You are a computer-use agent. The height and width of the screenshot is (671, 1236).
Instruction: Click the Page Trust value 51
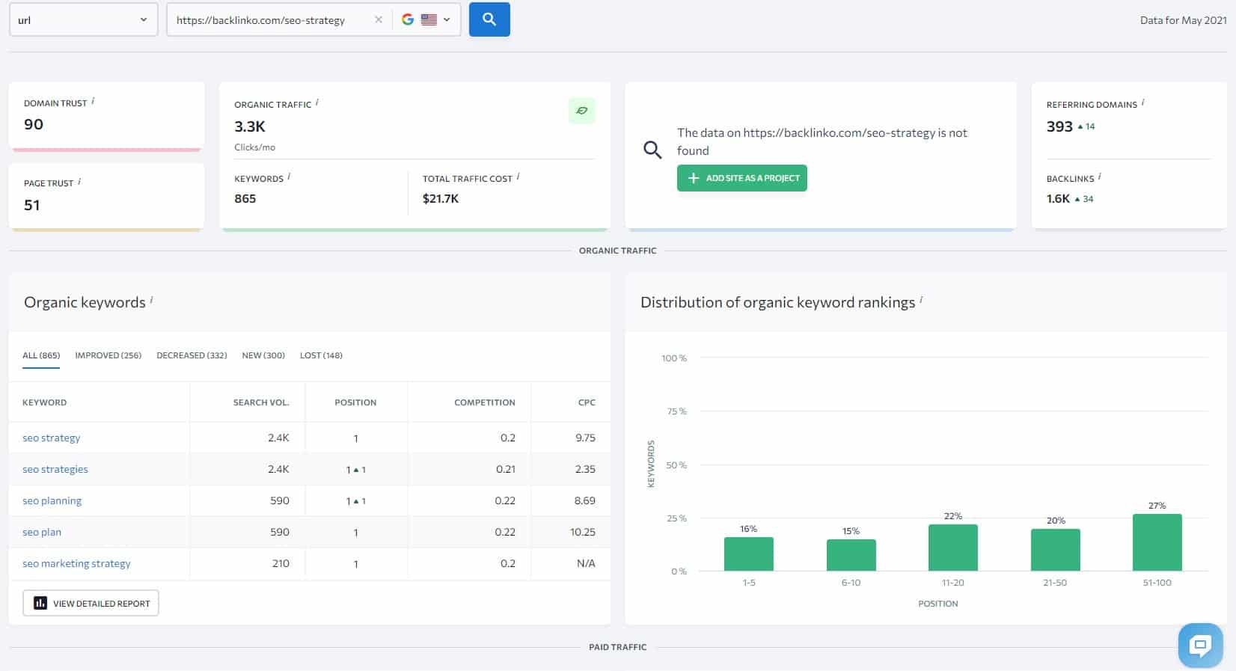(x=31, y=205)
